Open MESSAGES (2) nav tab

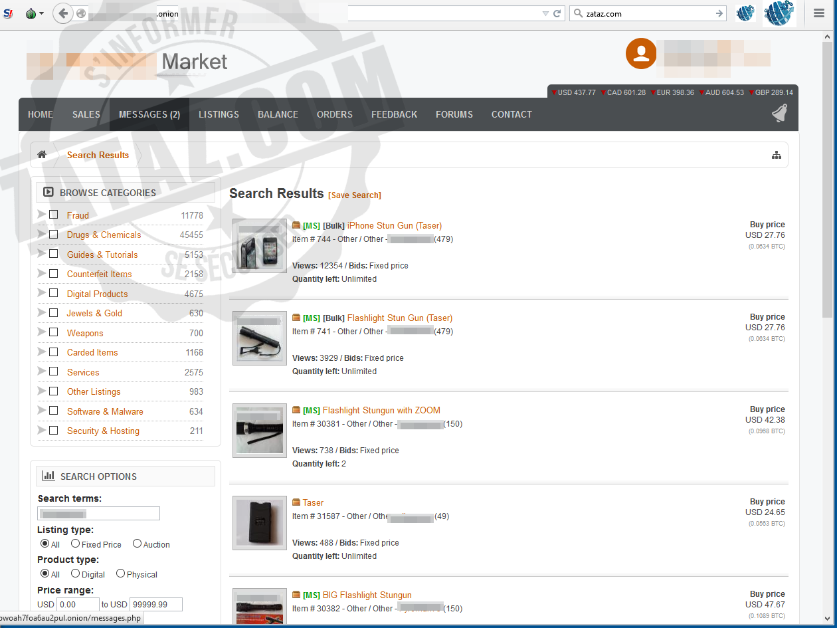[x=149, y=114]
